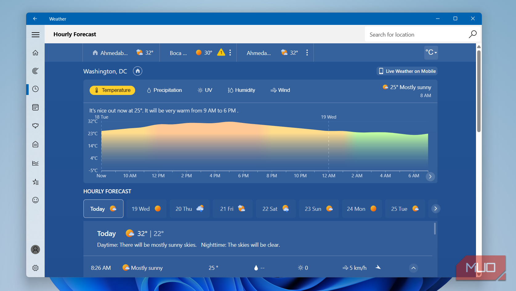The width and height of the screenshot is (516, 291).
Task: Click the '32° | 22°' Today high-low text
Action: (150, 234)
